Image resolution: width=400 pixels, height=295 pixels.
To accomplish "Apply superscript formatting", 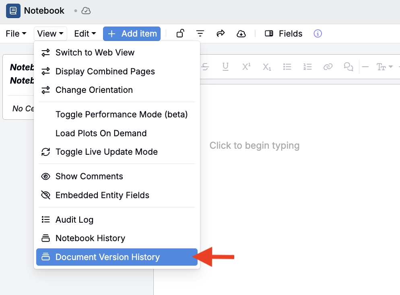I will coord(246,67).
